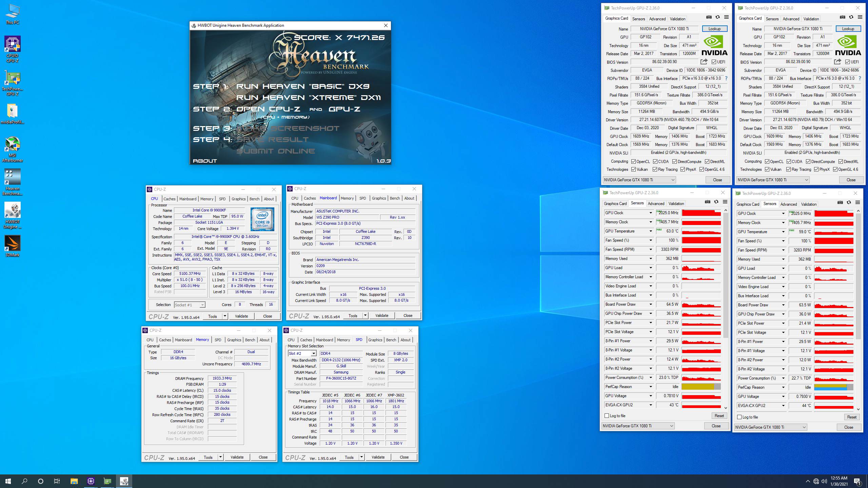Screen dimensions: 868x488
Task: Click Reset button in bottom-left GPU-Z Sensors
Action: [x=719, y=416]
